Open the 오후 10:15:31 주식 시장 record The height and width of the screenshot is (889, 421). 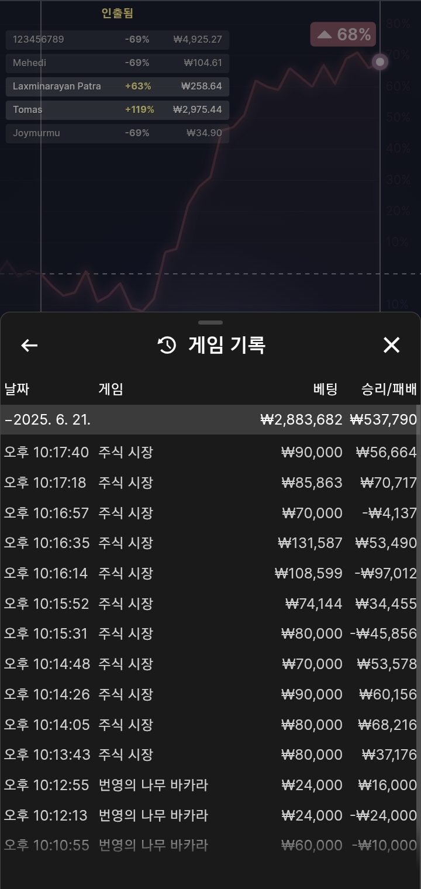[210, 633]
